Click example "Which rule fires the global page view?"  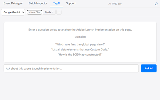tap(80, 44)
